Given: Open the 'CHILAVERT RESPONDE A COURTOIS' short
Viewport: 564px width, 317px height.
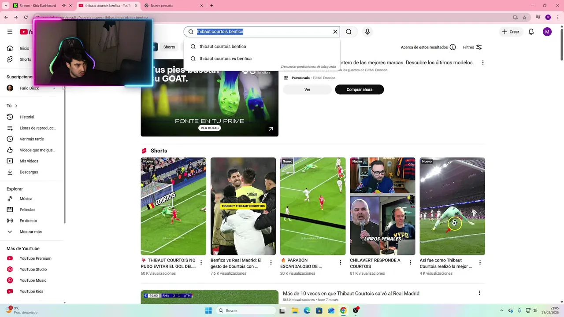Looking at the screenshot, I should [382, 206].
